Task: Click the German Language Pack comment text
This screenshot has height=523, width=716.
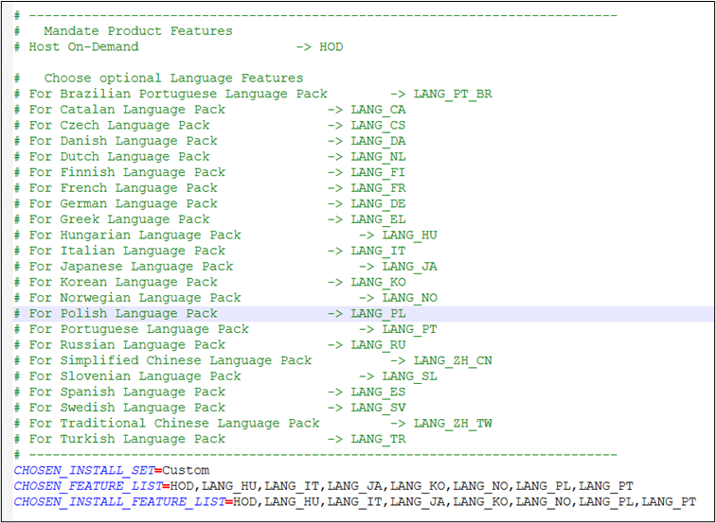Action: (x=123, y=203)
